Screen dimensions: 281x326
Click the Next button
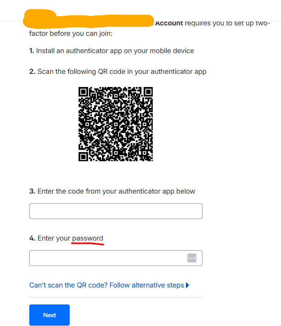pos(49,315)
